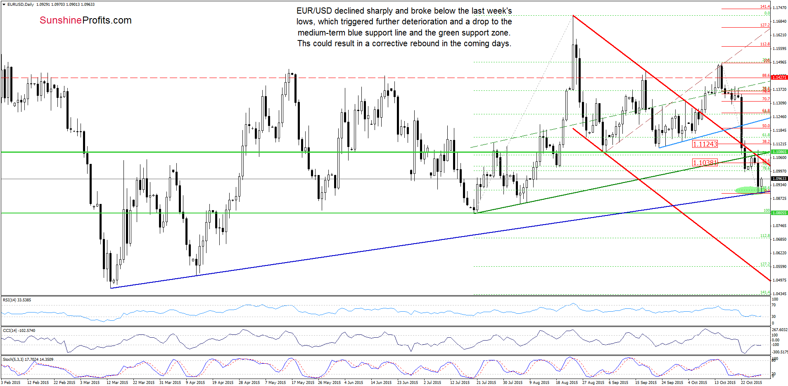Click the 3 Feb 2015 date label

click(x=11, y=383)
